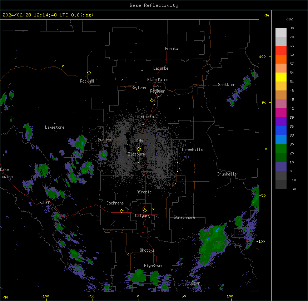This screenshot has height=301, width=308.
Task: Click the yellow diamond marker south of RedDeer
Action: click(152, 100)
